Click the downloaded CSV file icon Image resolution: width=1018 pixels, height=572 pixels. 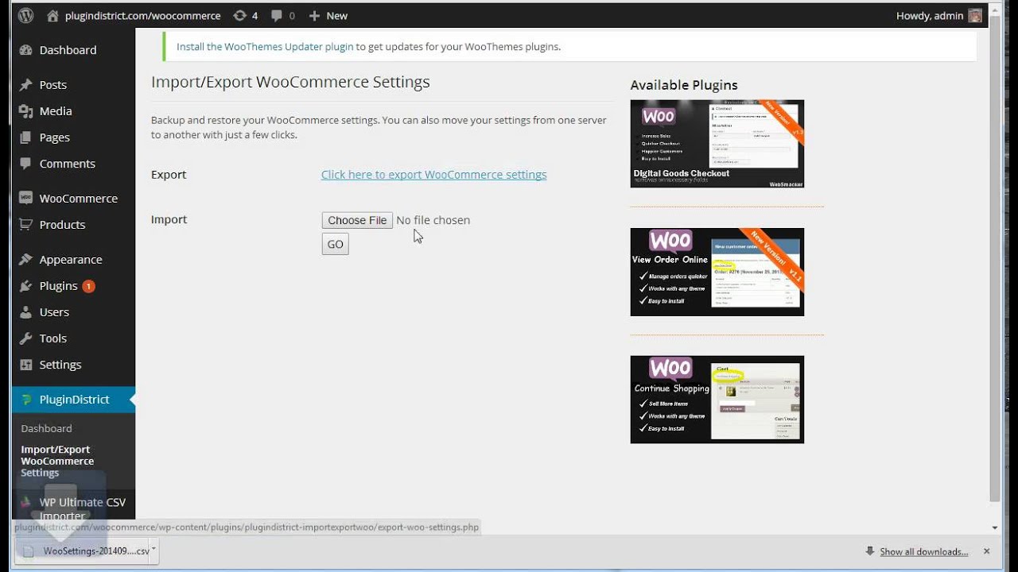point(29,551)
